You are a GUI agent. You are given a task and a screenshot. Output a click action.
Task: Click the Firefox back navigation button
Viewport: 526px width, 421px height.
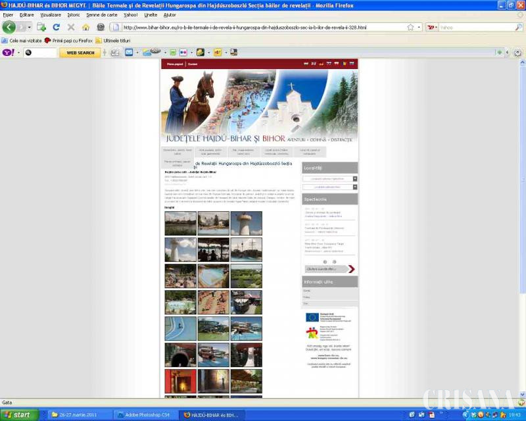(9, 27)
